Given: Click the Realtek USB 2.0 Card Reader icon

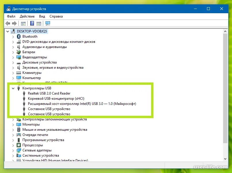Looking at the screenshot, I should (24, 93).
